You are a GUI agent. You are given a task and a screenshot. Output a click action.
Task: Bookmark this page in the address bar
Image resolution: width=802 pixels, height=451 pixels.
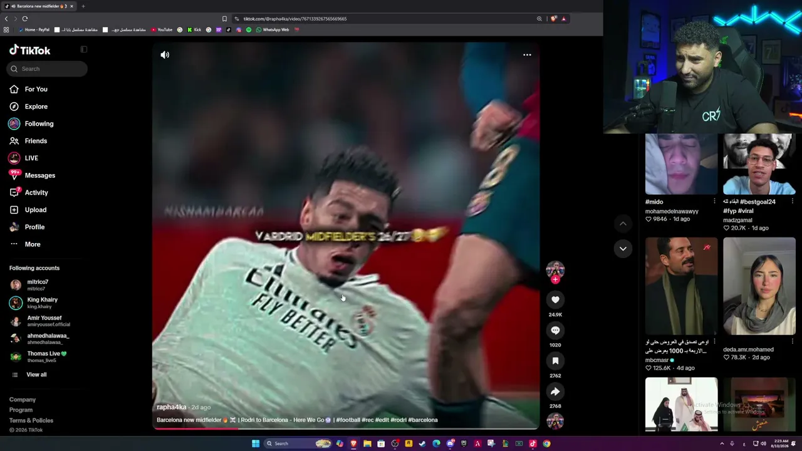[x=224, y=19]
